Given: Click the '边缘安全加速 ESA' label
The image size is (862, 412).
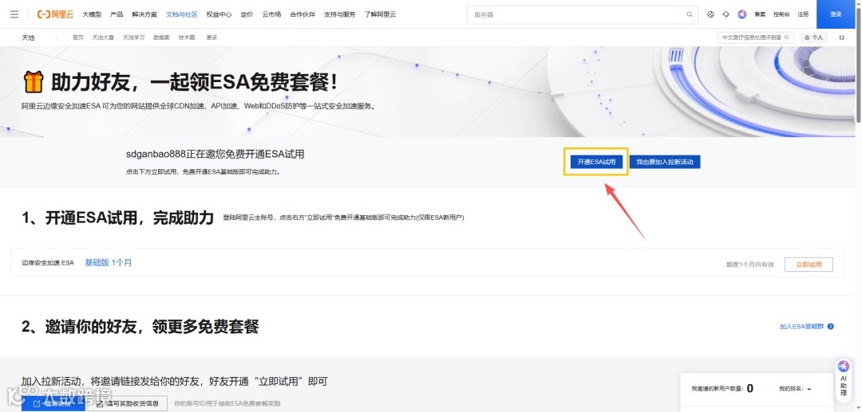Looking at the screenshot, I should point(48,263).
